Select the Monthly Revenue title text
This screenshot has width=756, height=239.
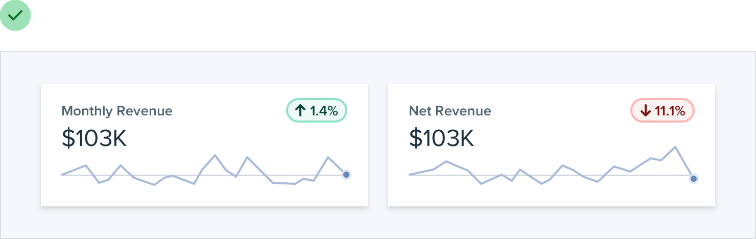point(117,111)
